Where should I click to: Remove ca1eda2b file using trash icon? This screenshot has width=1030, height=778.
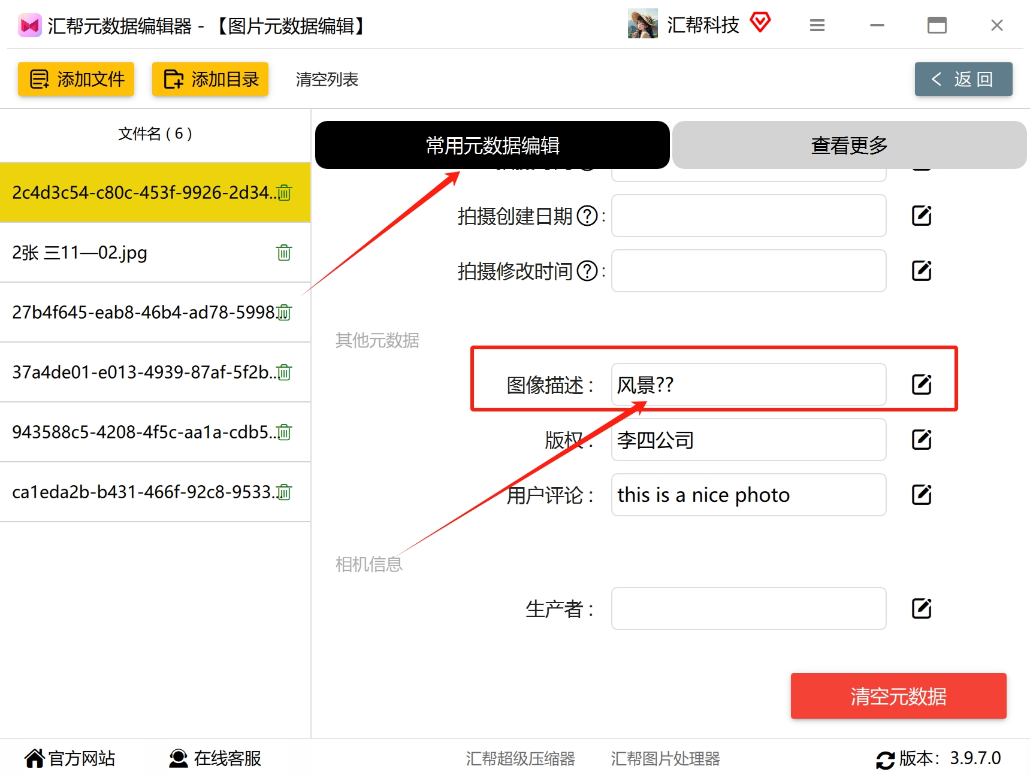click(x=283, y=492)
